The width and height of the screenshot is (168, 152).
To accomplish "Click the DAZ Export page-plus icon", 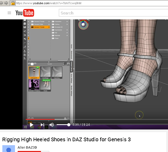I will pyautogui.click(x=25, y=35).
